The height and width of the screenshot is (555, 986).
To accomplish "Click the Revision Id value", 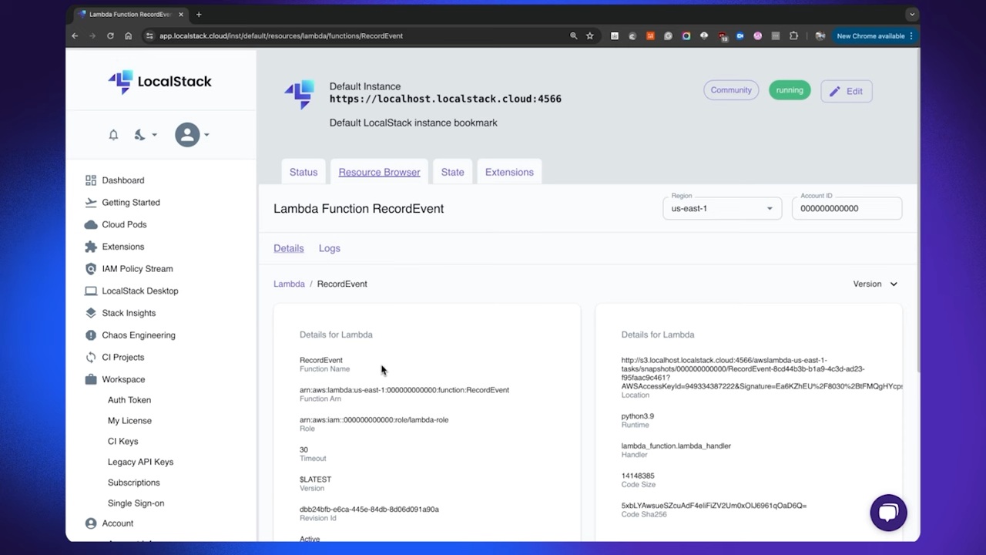I will (x=369, y=510).
